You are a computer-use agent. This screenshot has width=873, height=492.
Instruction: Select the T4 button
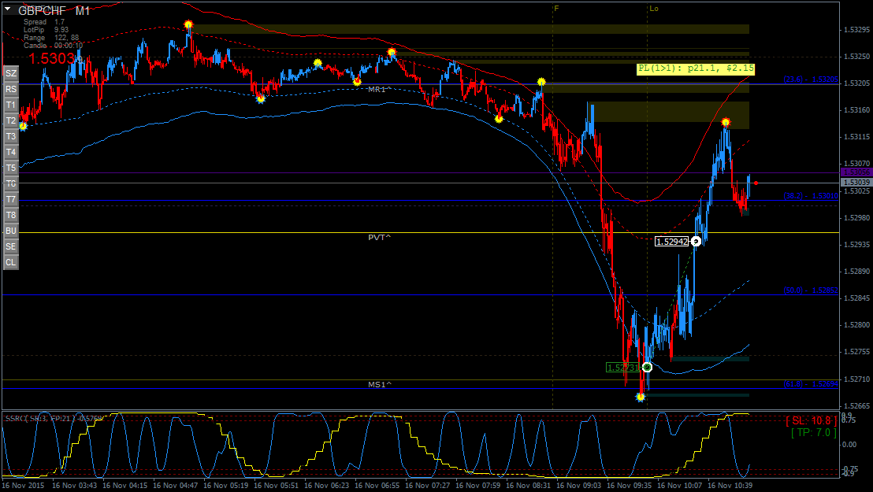click(x=10, y=152)
